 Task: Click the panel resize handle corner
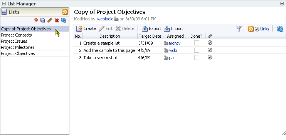point(284,133)
